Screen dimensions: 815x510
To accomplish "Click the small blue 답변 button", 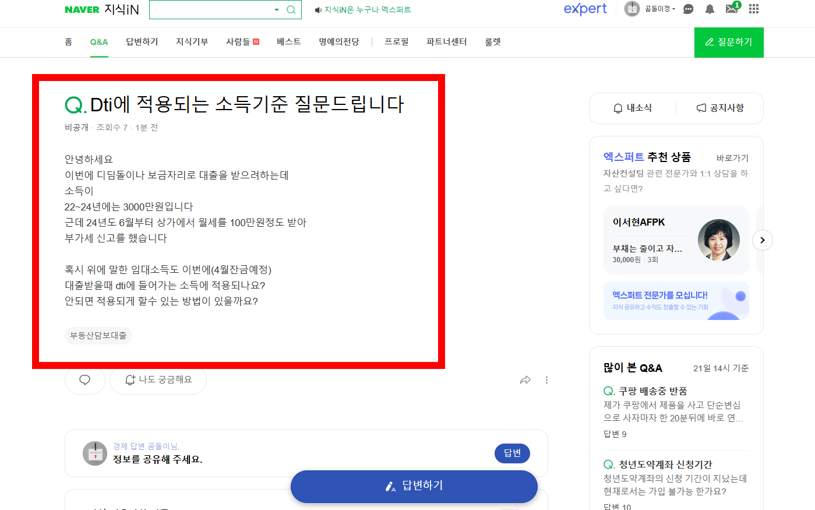I will point(513,453).
